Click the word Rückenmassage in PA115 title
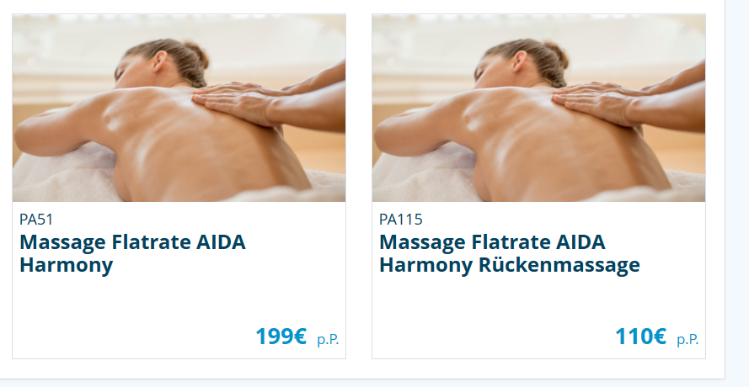The height and width of the screenshot is (387, 749). coord(559,265)
